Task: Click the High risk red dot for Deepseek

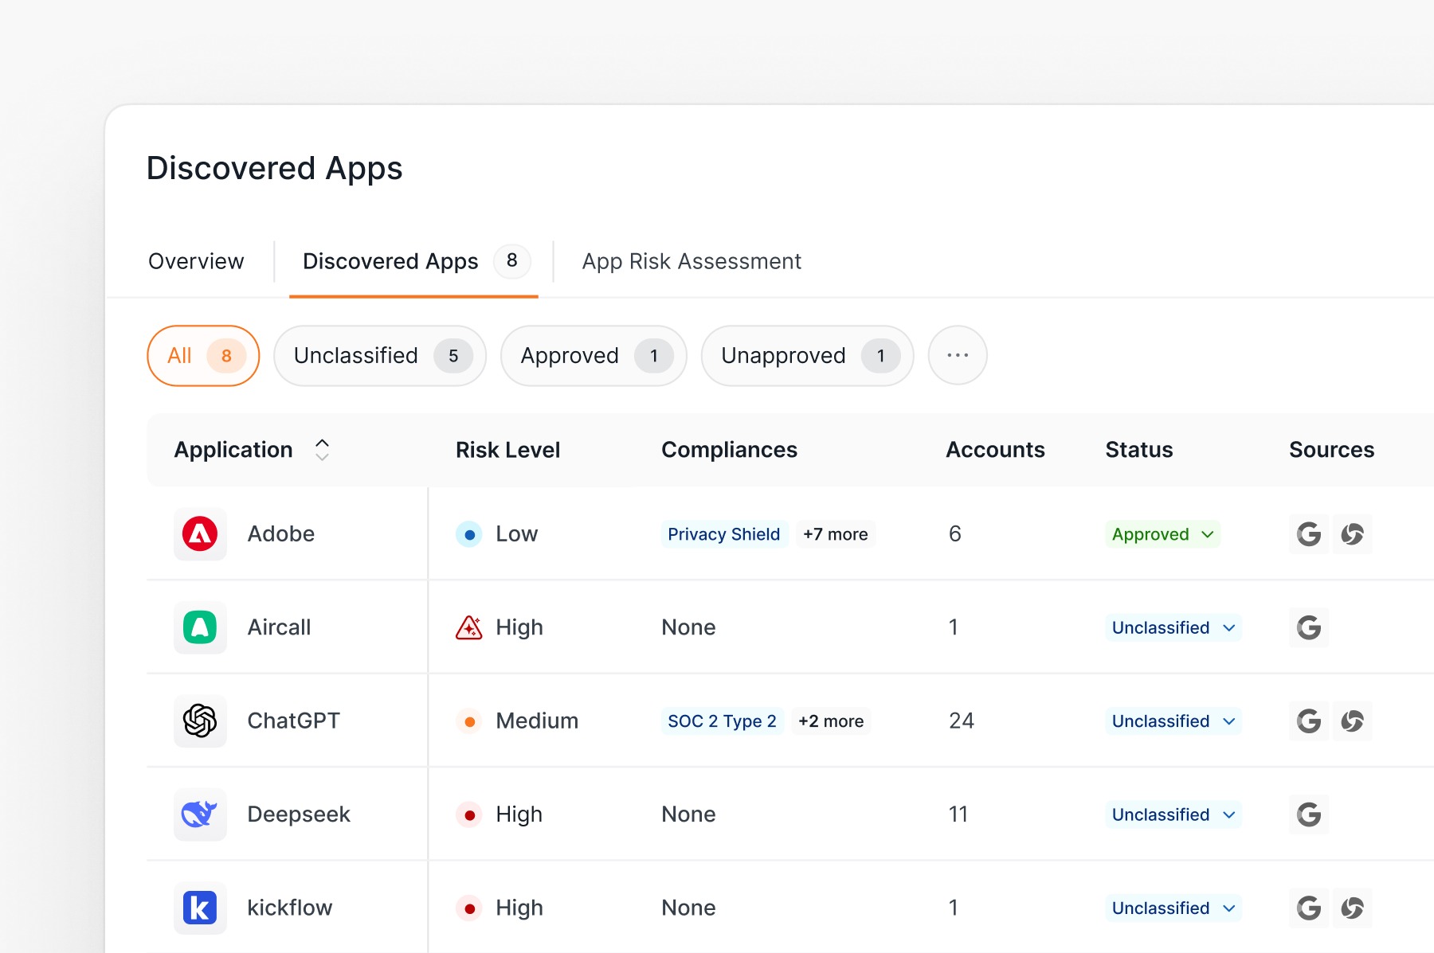Action: click(x=469, y=814)
